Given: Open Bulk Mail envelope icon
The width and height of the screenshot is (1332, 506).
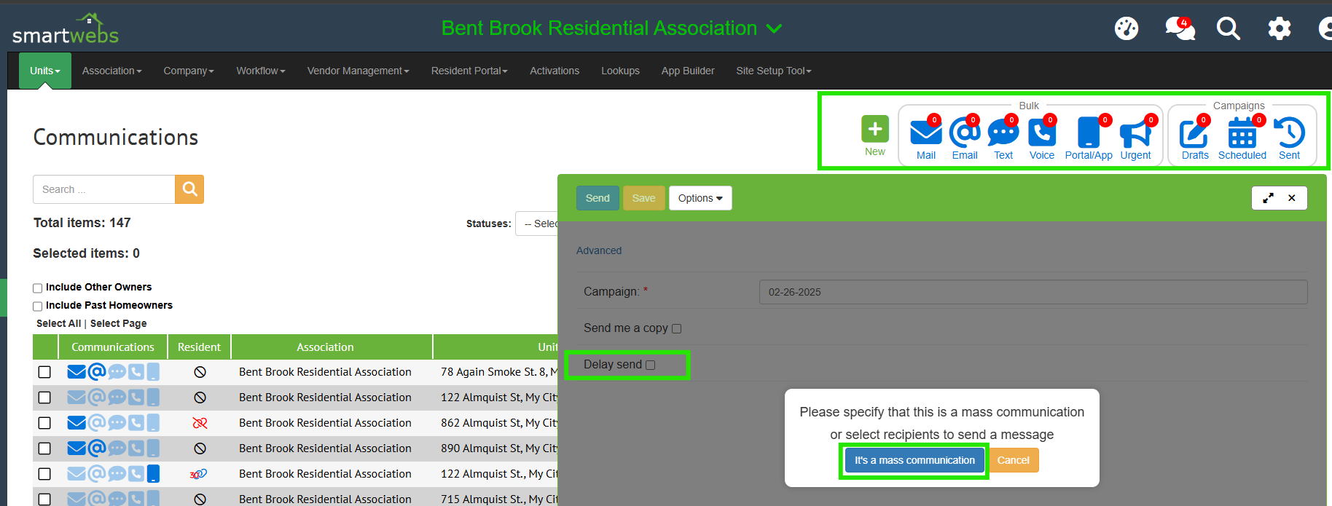Looking at the screenshot, I should pyautogui.click(x=925, y=133).
